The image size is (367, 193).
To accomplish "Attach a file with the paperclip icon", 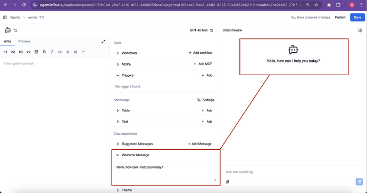I will [x=228, y=182].
